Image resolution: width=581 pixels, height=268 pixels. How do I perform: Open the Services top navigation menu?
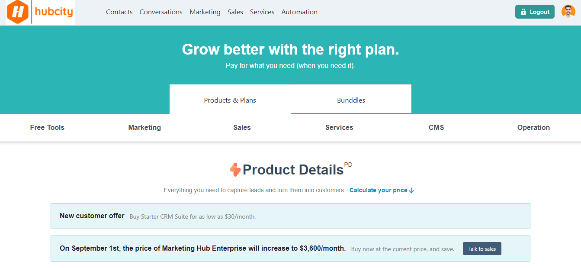coord(262,12)
